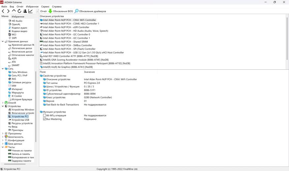Open the Отчёт menu in menu bar
289x171 pixels.
pyautogui.click(x=20, y=7)
